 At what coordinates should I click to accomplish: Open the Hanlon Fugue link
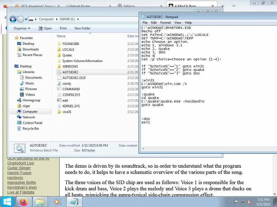tap(19, 173)
